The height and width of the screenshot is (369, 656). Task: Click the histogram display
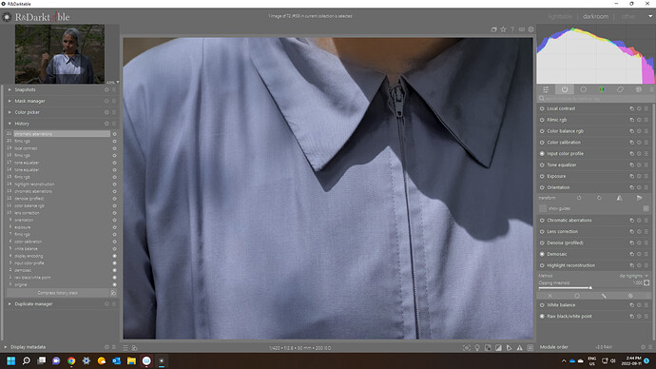click(595, 54)
